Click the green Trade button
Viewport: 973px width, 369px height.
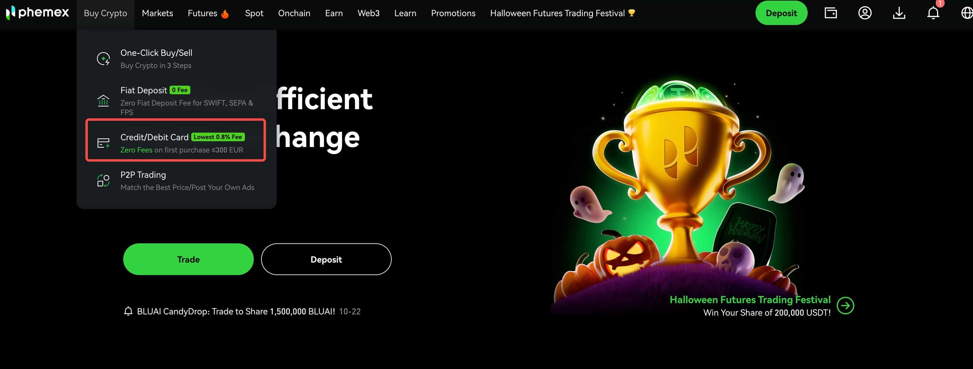188,260
